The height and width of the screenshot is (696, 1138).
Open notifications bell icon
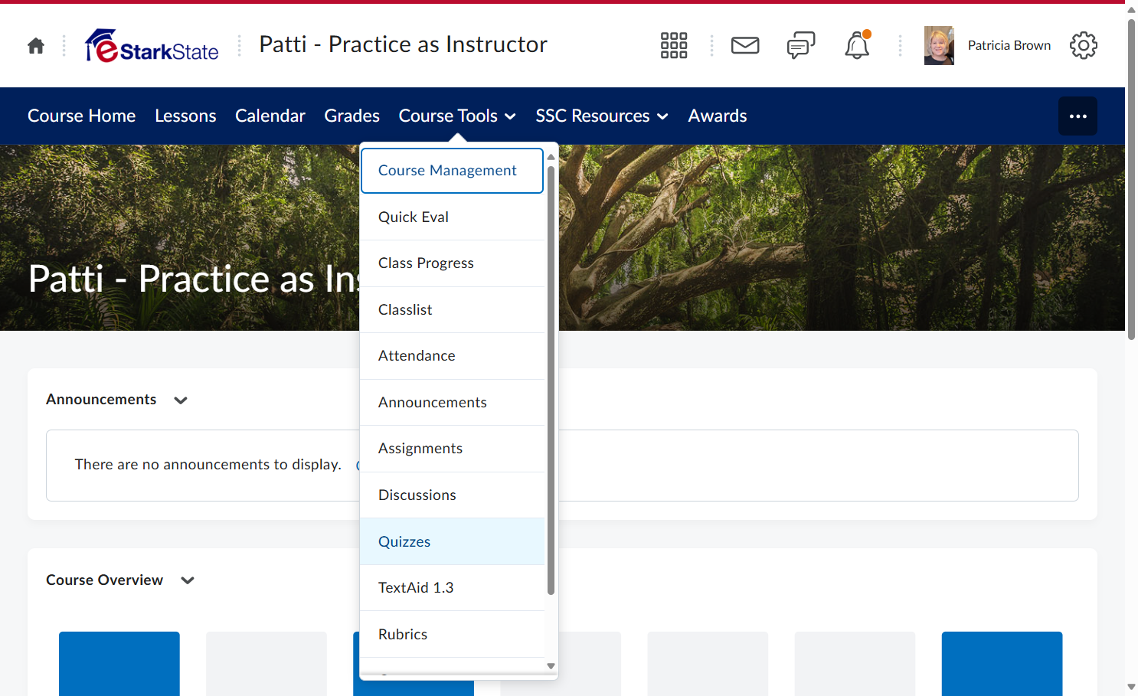857,46
